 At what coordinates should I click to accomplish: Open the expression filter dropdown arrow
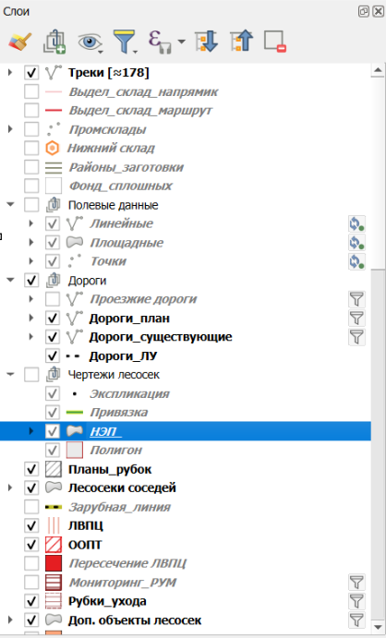pos(181,42)
